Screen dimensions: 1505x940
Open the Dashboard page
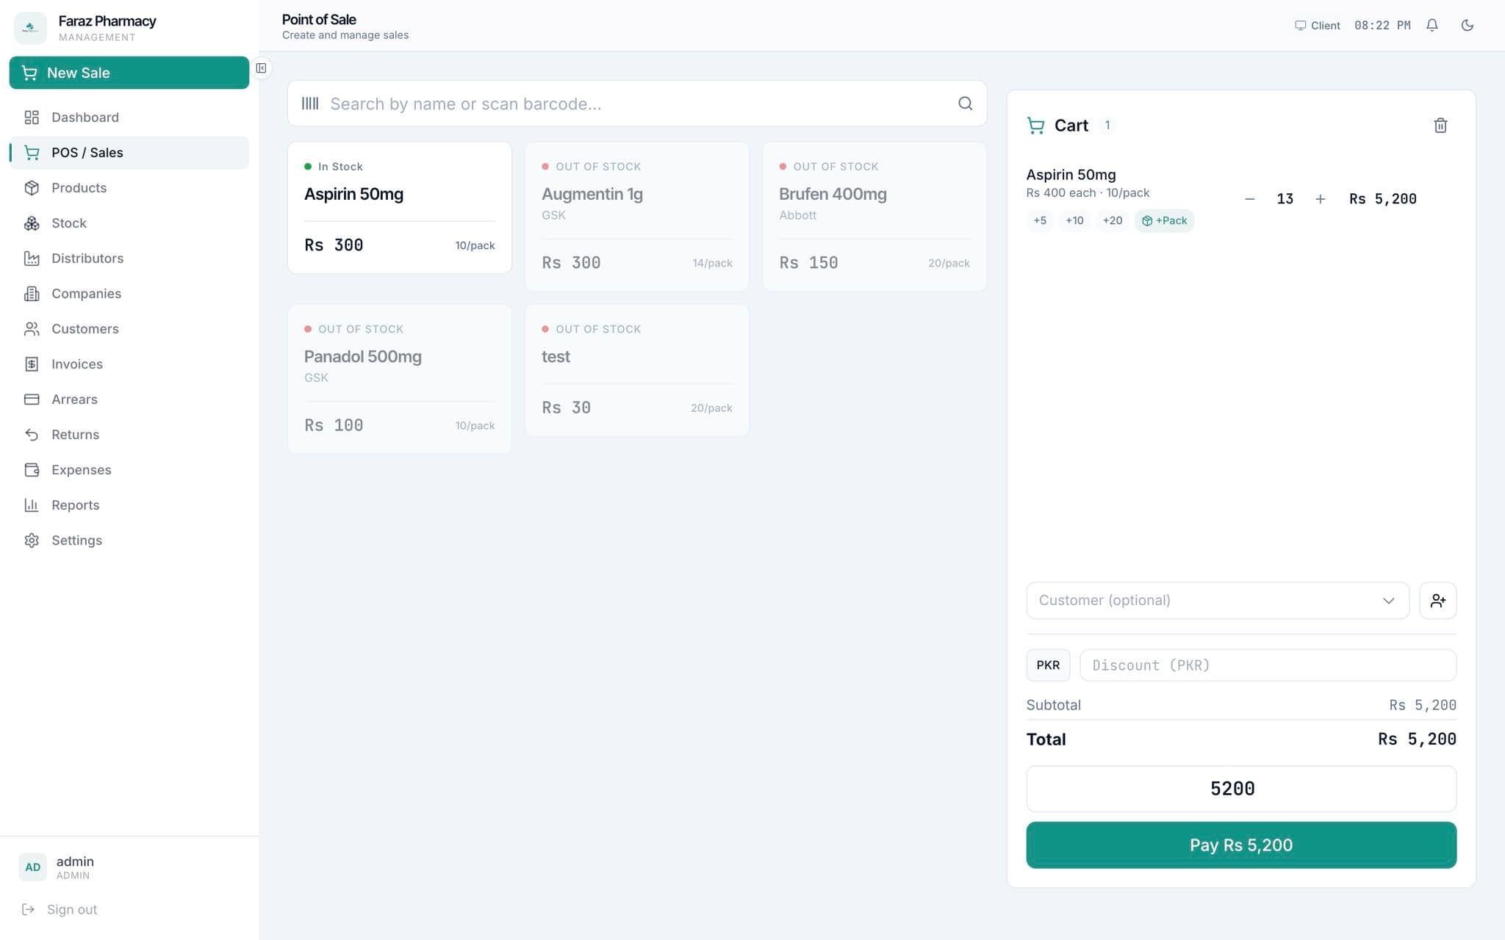coord(129,117)
